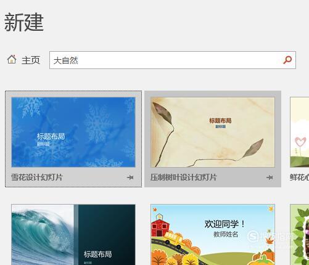Click the 雪花设计幻灯片 label
309x265 pixels.
[x=37, y=177]
